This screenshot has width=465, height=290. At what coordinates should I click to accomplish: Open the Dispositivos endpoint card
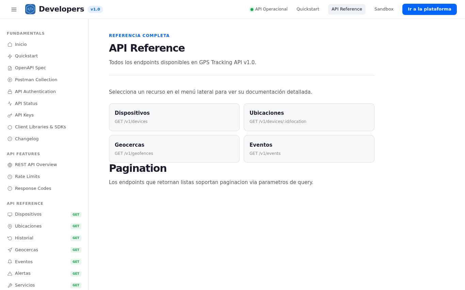point(174,117)
